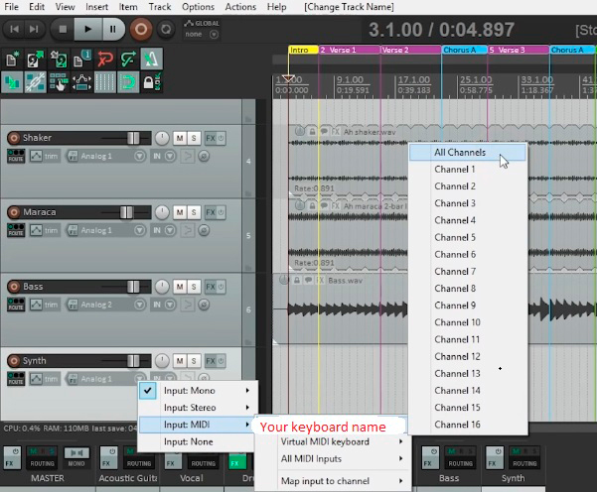Screen dimensions: 597x492
Task: Toggle the Auto-crossfade toolbar icon
Action: point(12,82)
